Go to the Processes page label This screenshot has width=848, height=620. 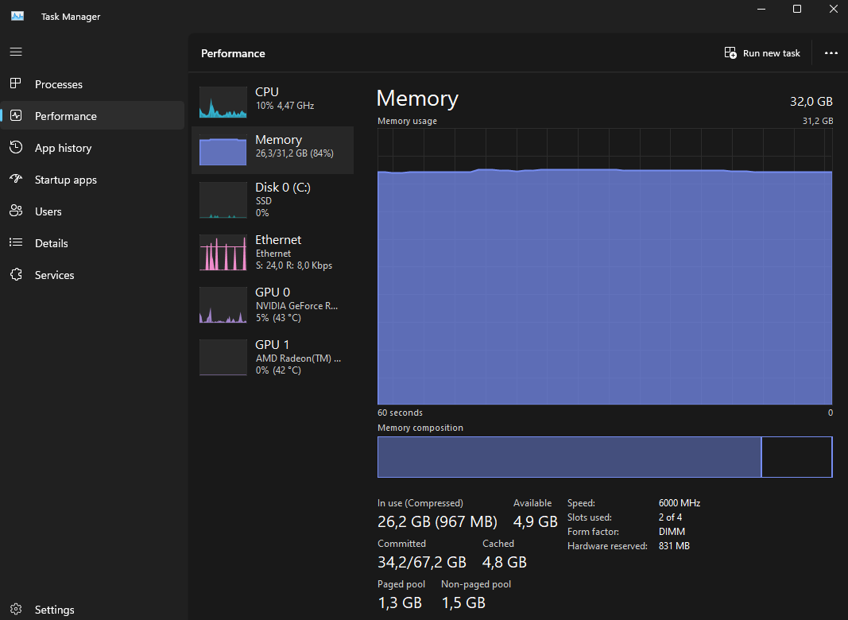58,84
